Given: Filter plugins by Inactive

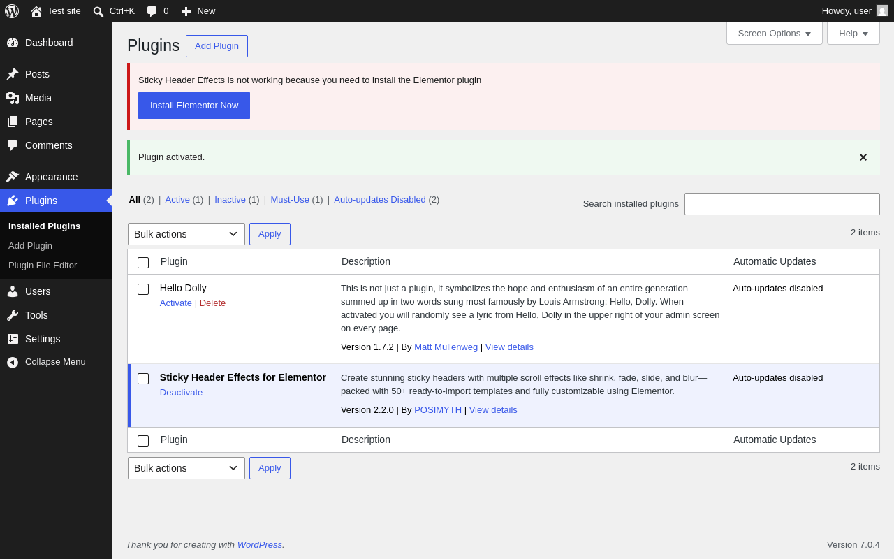Looking at the screenshot, I should 230,200.
